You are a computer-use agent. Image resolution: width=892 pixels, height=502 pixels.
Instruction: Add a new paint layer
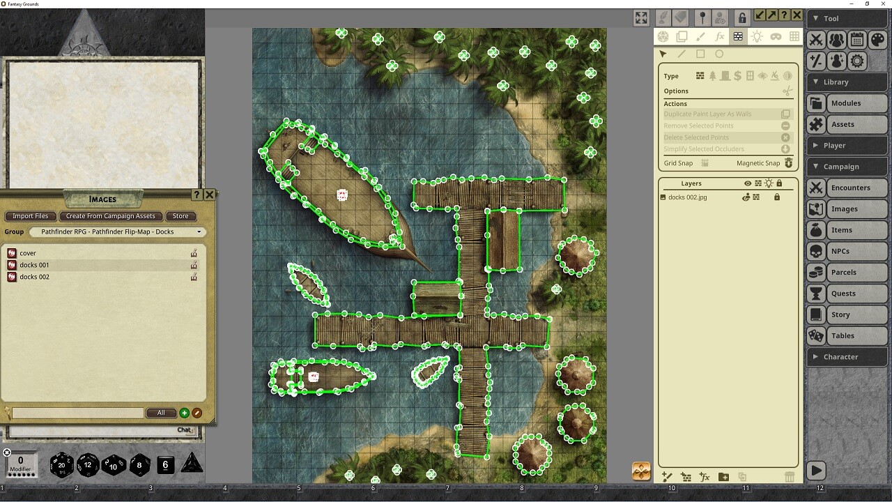coord(667,477)
